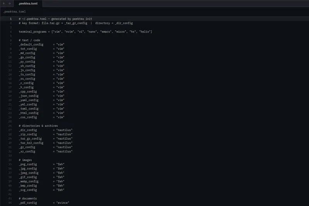
Task: Click the '# text / code' comment
Action: [29, 40]
